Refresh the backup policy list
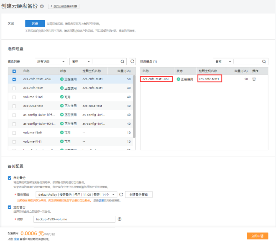Image resolution: width=276 pixels, height=242 pixels. pos(121,194)
